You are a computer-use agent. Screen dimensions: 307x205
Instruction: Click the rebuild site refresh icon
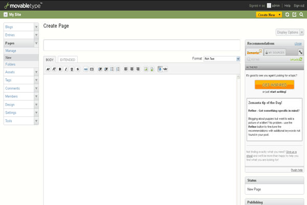click(287, 14)
